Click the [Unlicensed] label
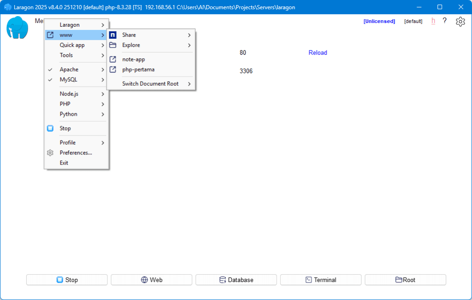472x300 pixels. pos(379,21)
